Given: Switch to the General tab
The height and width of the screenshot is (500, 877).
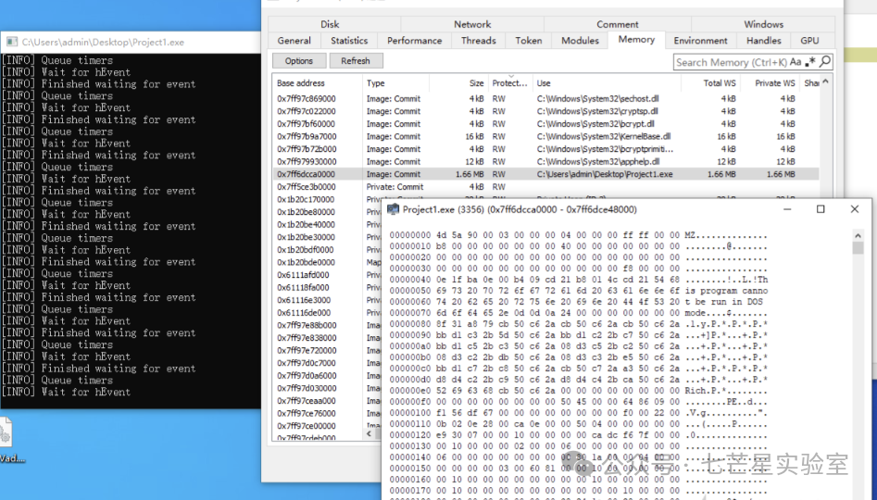Looking at the screenshot, I should pos(294,40).
